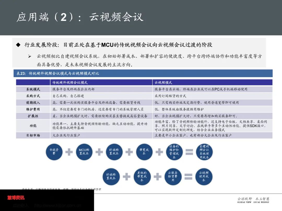The height and width of the screenshot is (211, 282).
Task: Click the arrow bullet paragraph starting 云视频相比自建视频会议系统
Action: 149,60
